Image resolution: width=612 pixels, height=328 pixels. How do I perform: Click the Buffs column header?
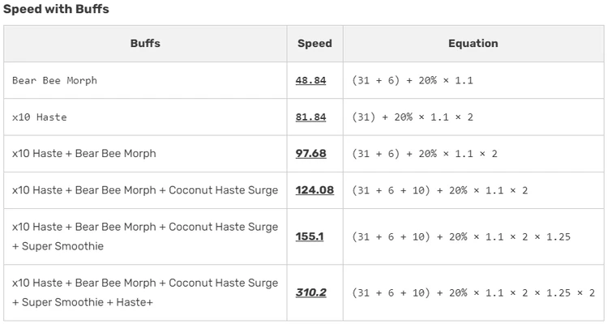point(145,44)
